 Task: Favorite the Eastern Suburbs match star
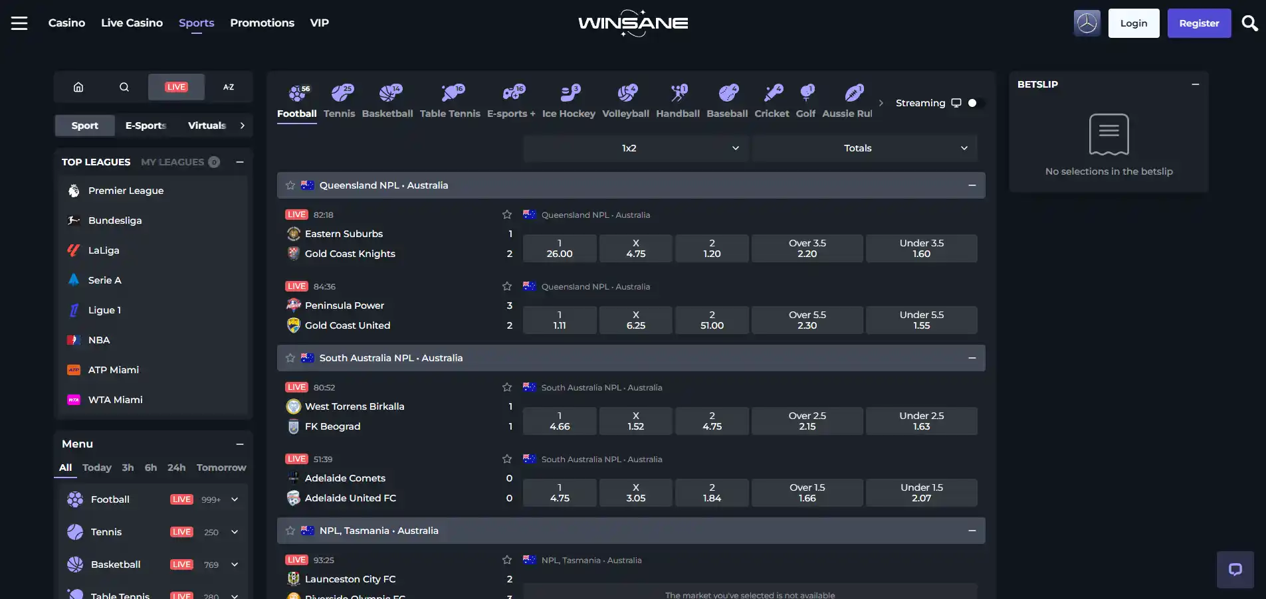pos(507,214)
